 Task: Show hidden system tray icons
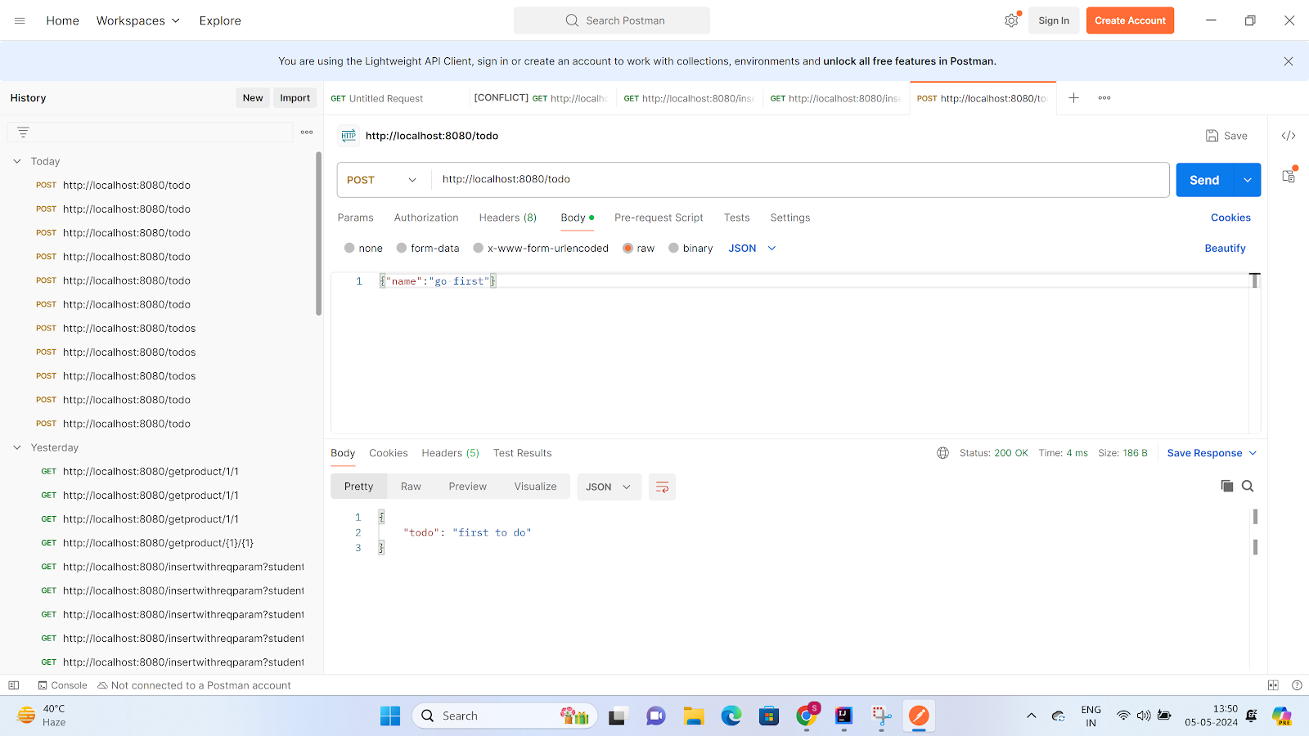point(1031,716)
